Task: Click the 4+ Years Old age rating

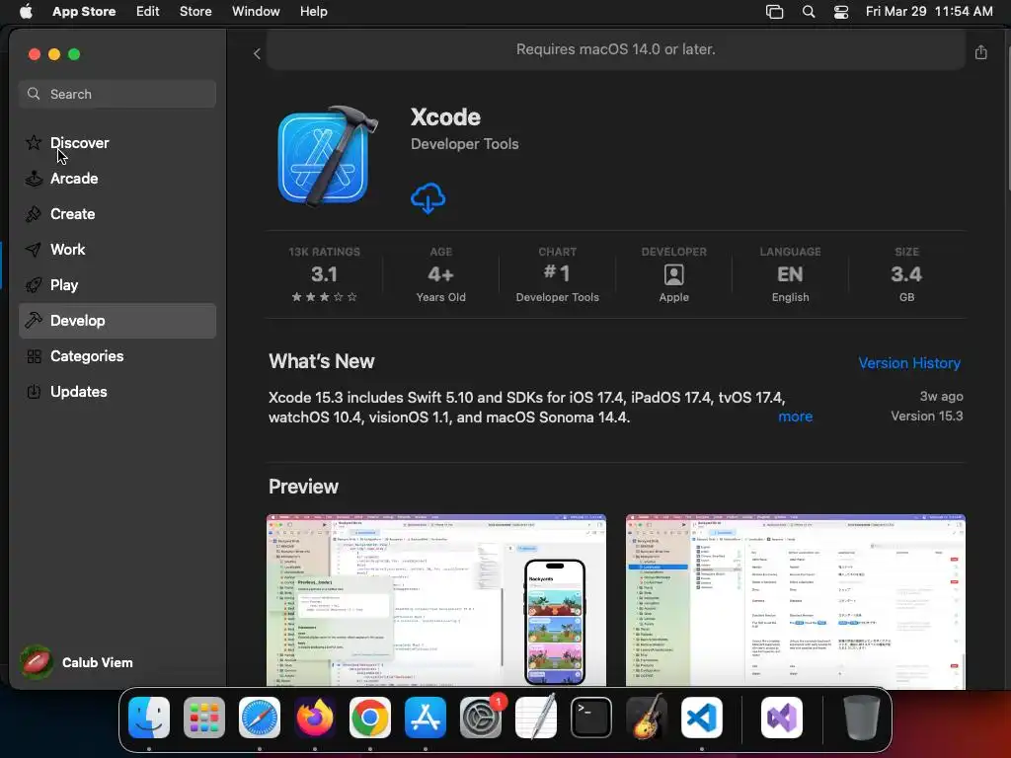Action: tap(441, 274)
